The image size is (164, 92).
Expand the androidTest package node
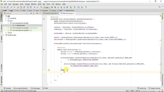coord(8,28)
